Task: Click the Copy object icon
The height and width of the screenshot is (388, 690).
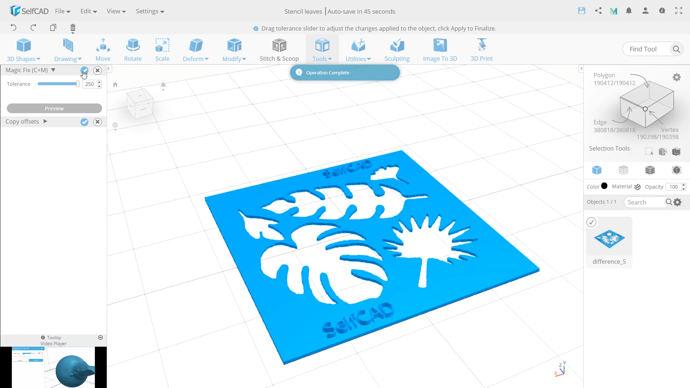Action: coord(53,28)
